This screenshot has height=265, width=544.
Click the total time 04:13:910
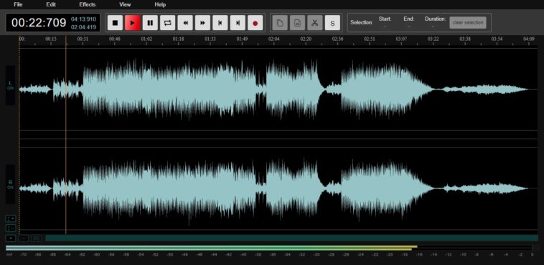[83, 19]
